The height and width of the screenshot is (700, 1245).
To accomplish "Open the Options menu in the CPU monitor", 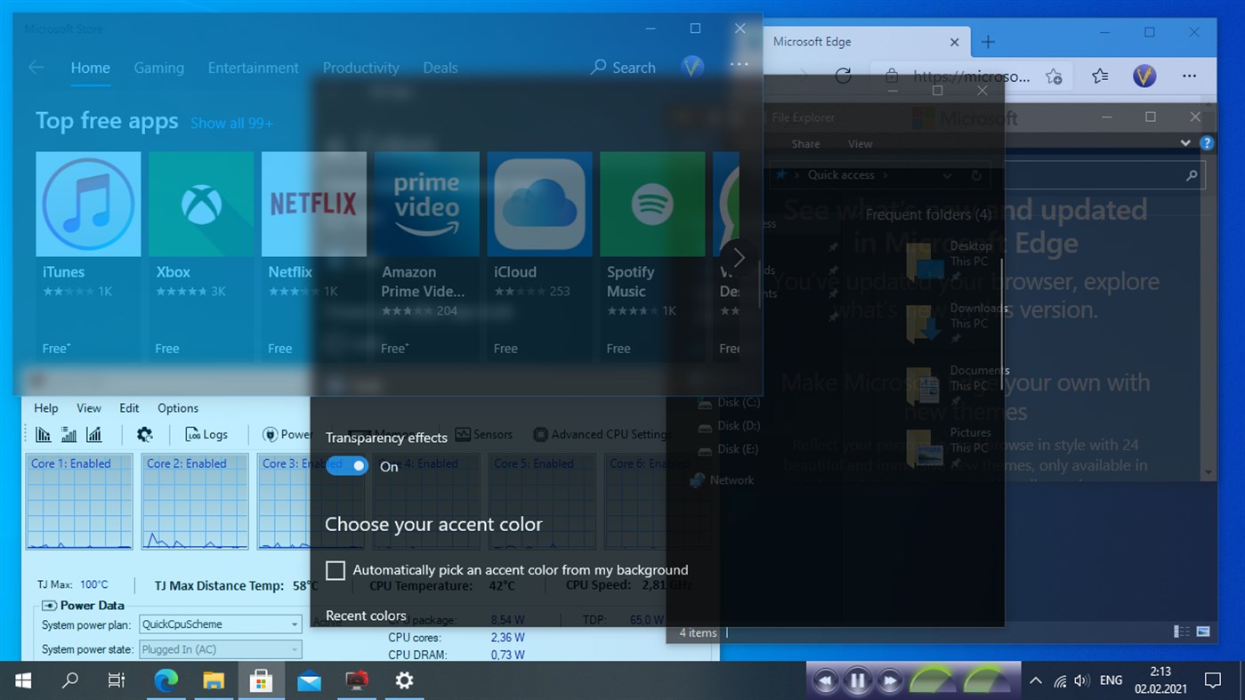I will point(177,407).
